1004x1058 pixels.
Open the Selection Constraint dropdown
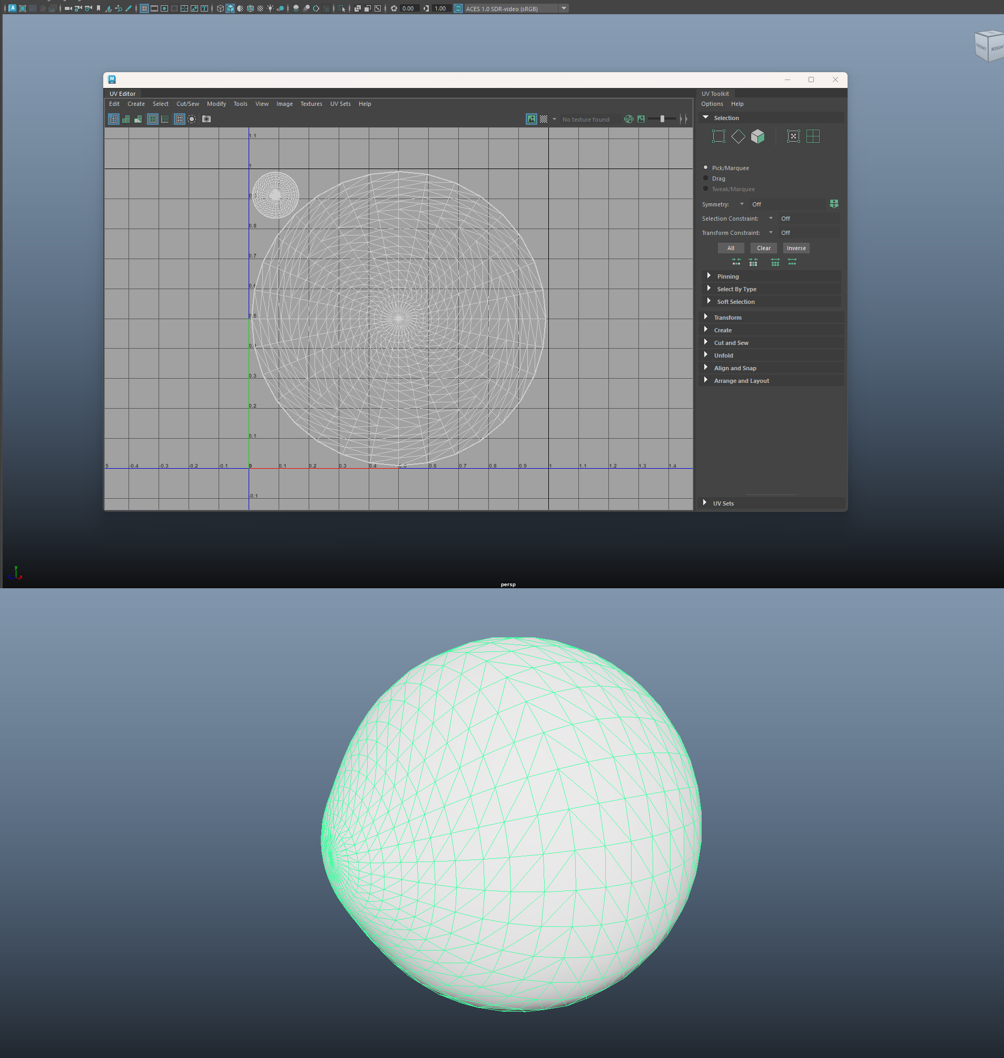click(771, 219)
